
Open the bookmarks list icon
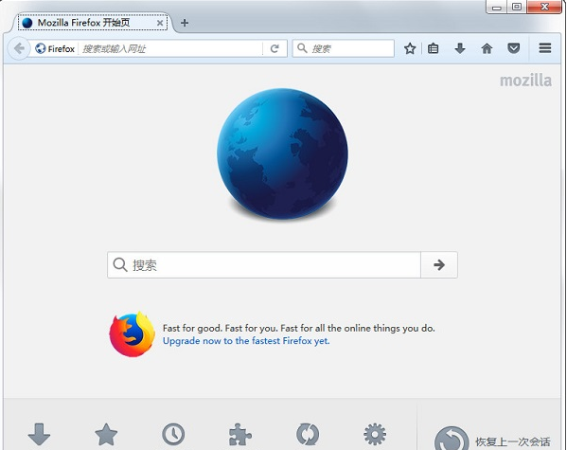(x=433, y=48)
